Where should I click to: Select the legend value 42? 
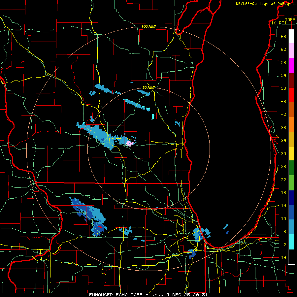tap(283, 115)
